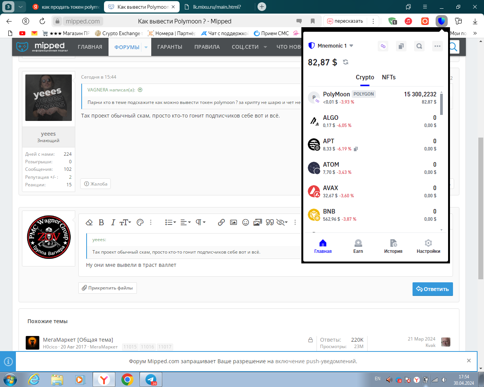
Task: Open the Polygon network link icon in wallet
Action: point(383,46)
